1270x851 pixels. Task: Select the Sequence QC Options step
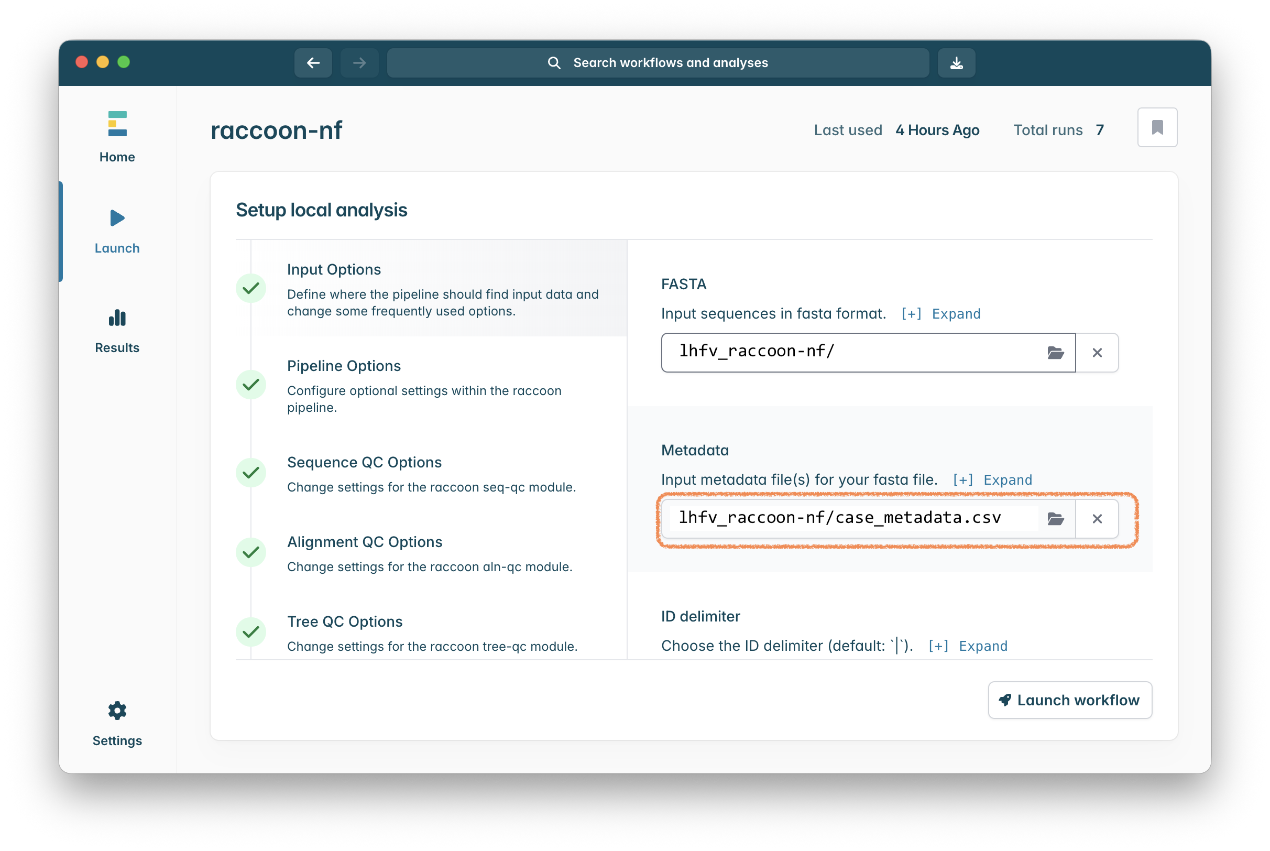[x=364, y=462]
